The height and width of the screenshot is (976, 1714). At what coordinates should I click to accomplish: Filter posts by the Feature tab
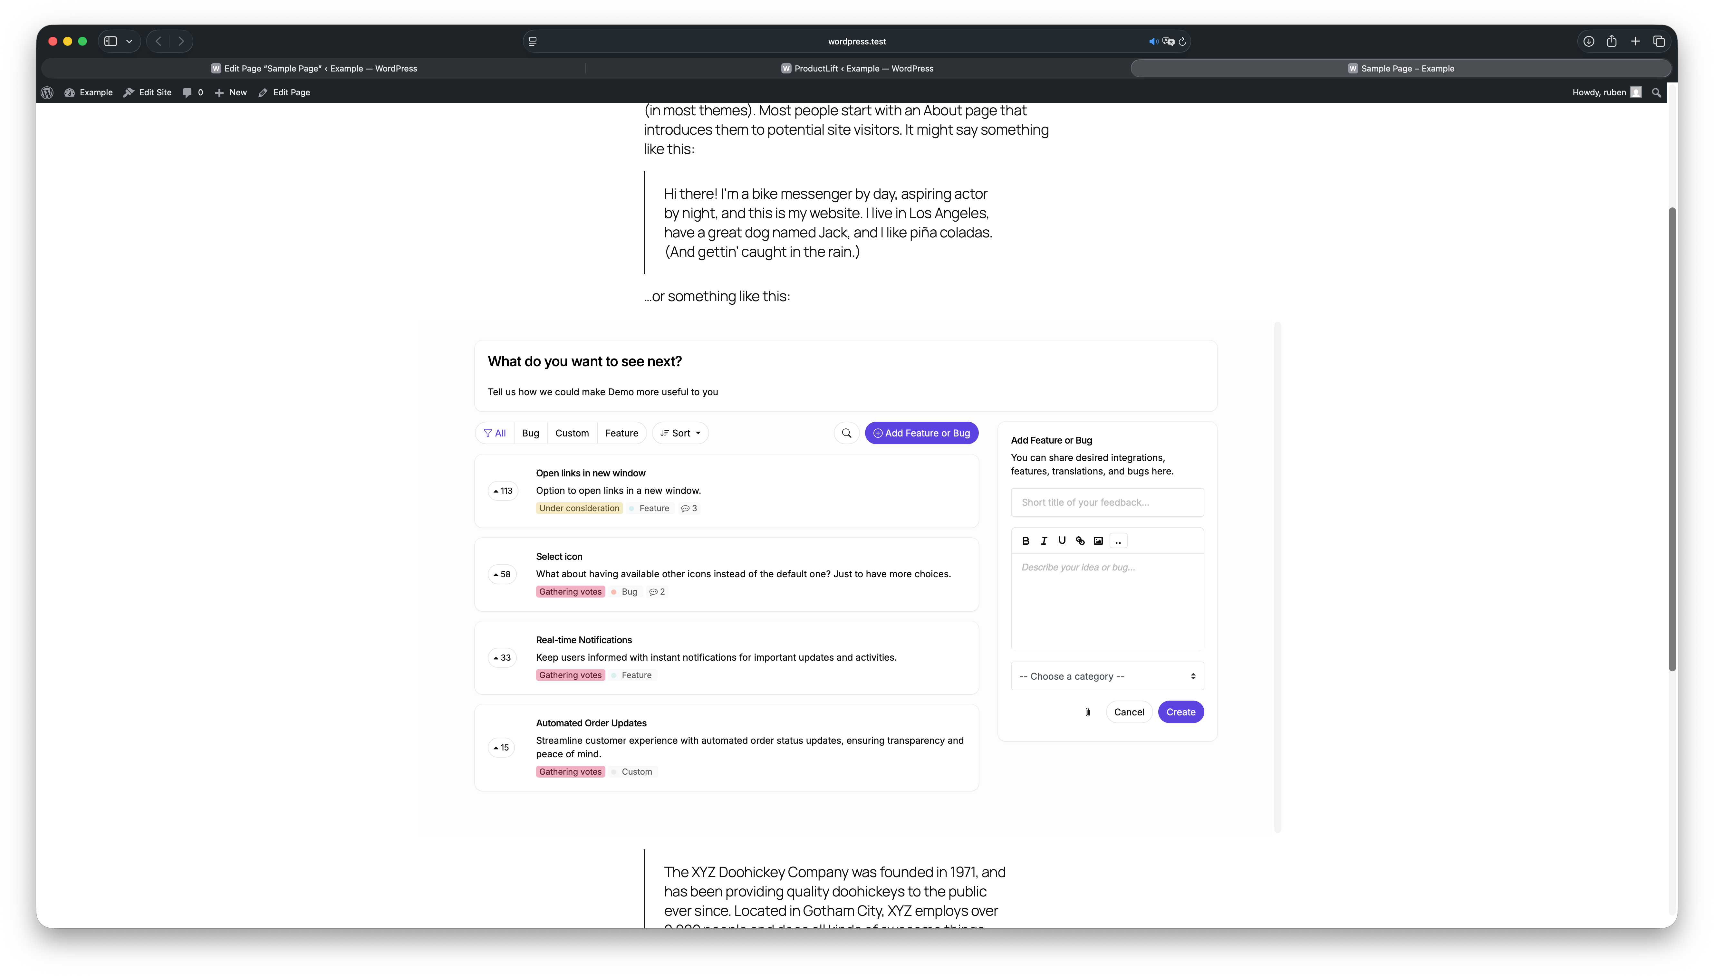621,433
